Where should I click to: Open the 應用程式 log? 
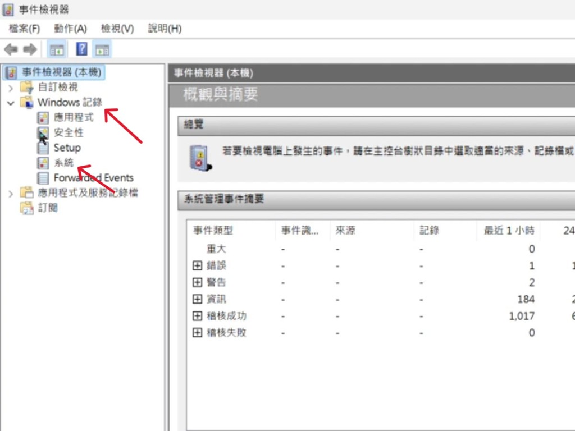(x=74, y=118)
